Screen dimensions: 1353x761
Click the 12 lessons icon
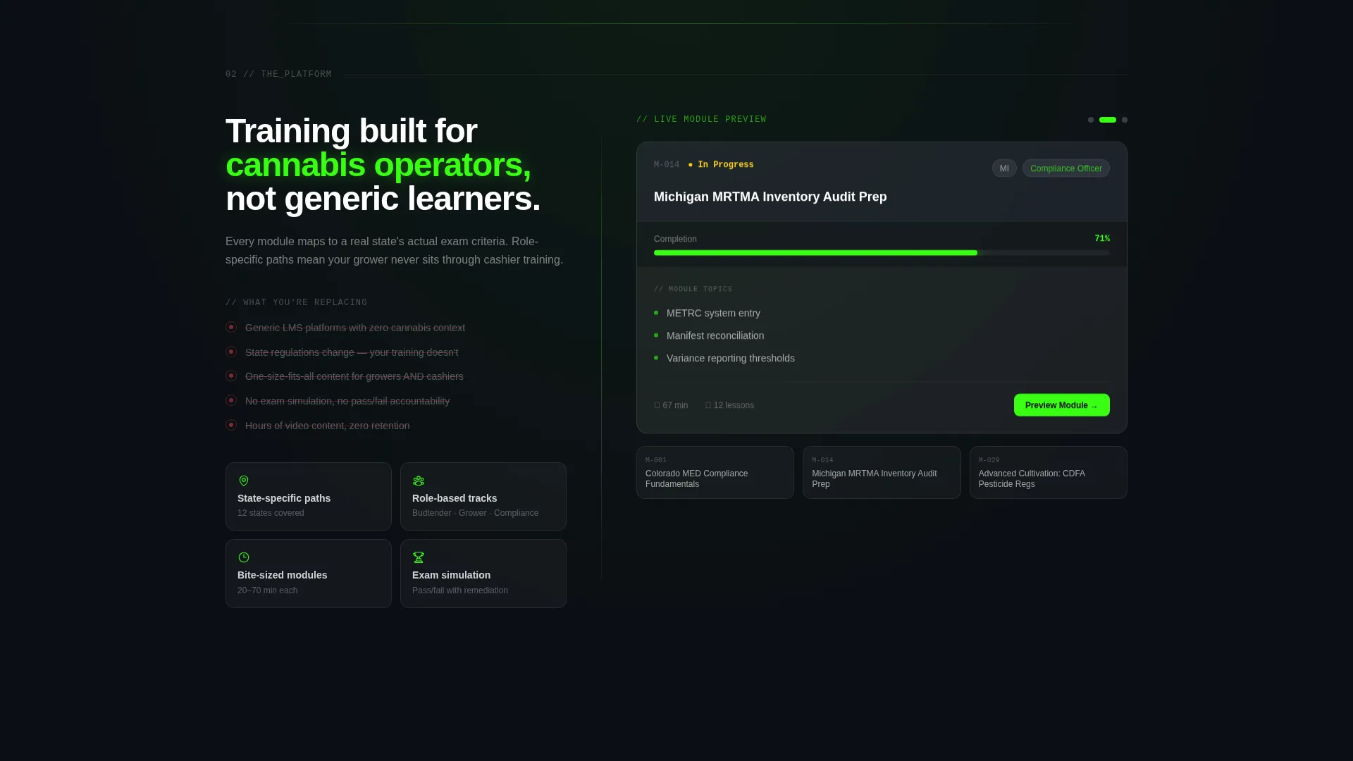point(708,405)
